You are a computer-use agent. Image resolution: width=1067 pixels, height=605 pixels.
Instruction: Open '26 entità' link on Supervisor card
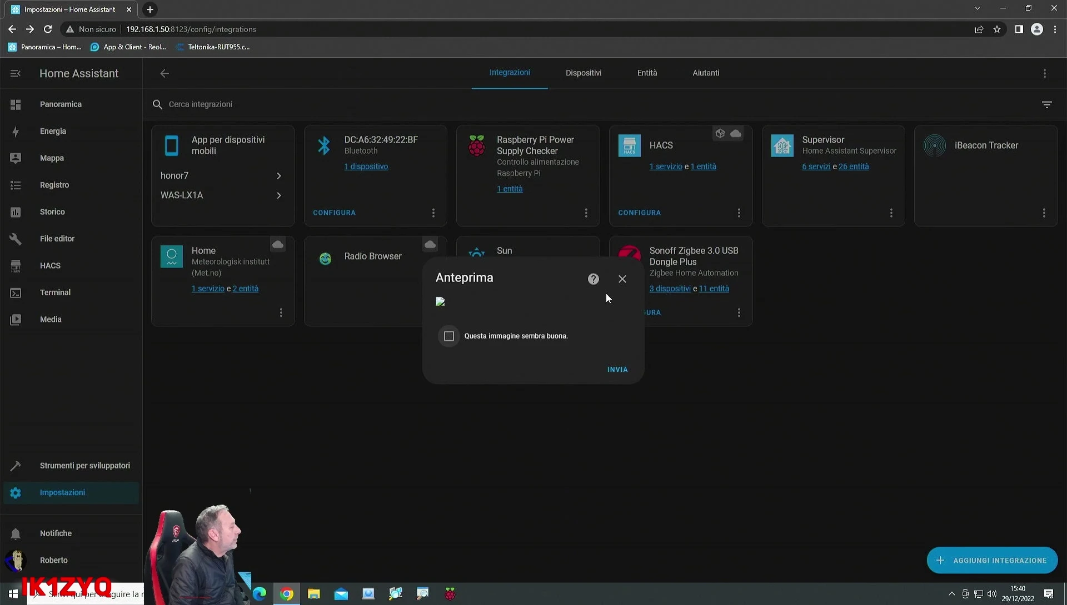(854, 167)
